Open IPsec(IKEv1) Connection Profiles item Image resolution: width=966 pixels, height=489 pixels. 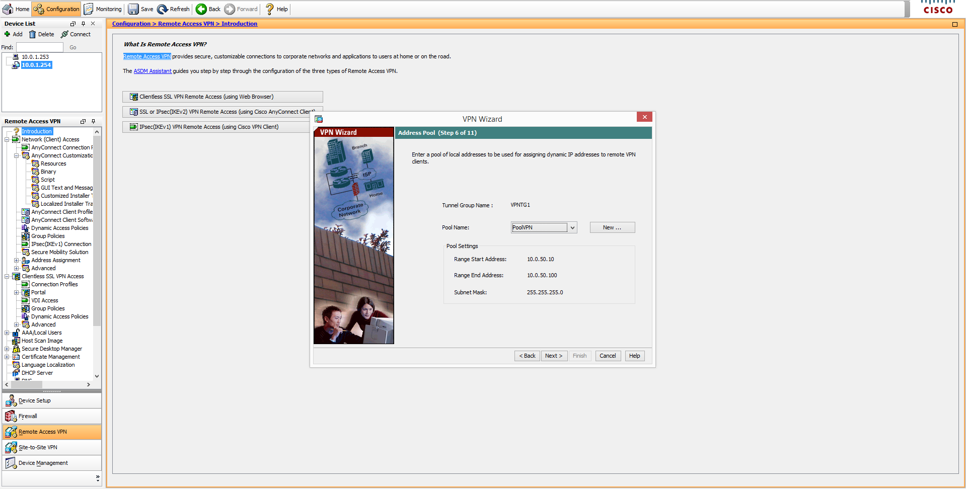pyautogui.click(x=61, y=244)
